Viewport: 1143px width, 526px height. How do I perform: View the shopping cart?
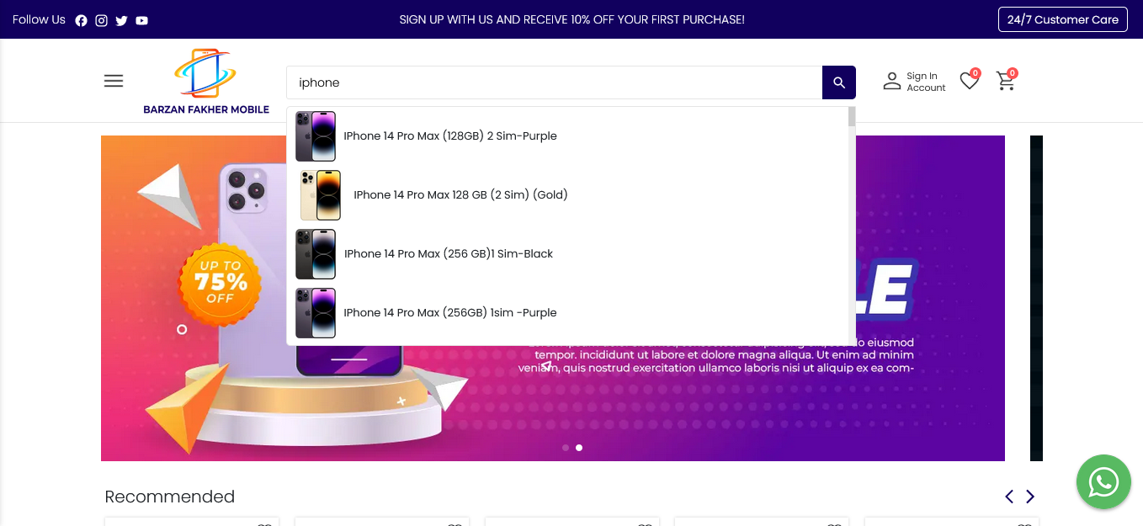click(x=1006, y=80)
